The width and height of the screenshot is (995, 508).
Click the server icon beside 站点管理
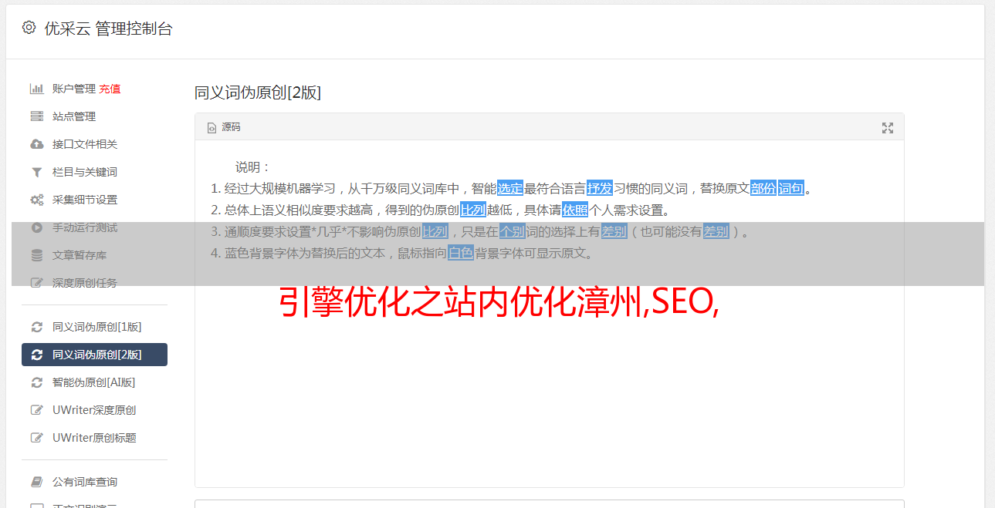click(36, 116)
